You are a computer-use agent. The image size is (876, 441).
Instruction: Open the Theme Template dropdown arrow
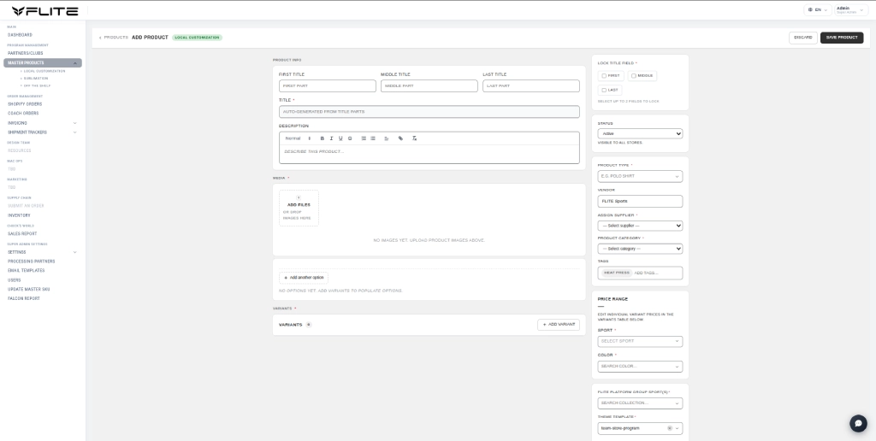point(678,428)
